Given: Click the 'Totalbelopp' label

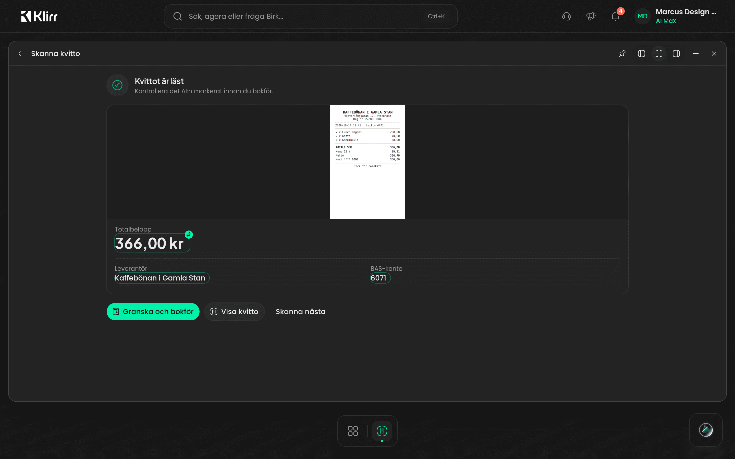Looking at the screenshot, I should click(x=133, y=229).
